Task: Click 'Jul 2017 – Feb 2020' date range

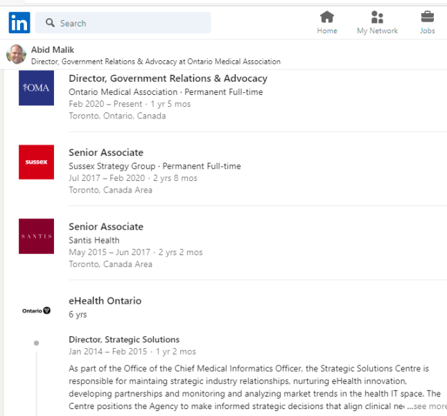Action: click(107, 178)
